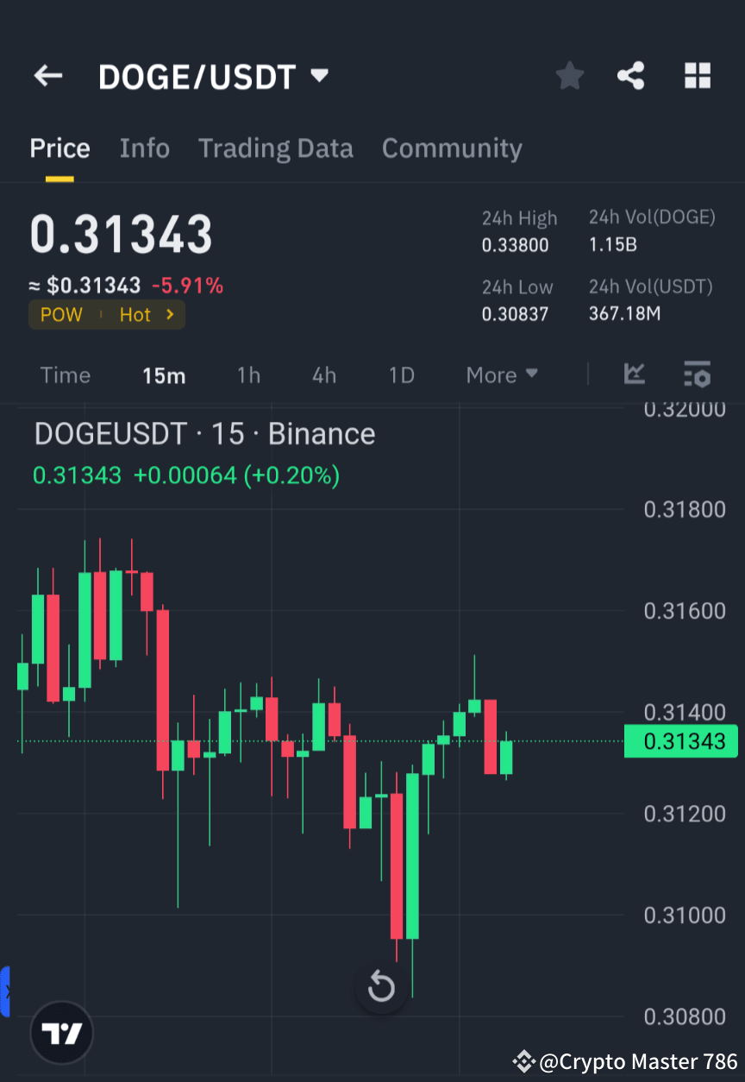Screen dimensions: 745x1082
Task: View details via the POW label
Action: point(61,314)
